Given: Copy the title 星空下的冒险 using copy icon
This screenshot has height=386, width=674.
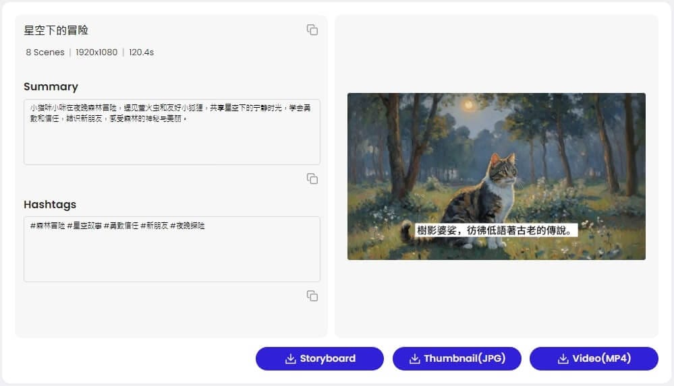Looking at the screenshot, I should click(x=312, y=30).
